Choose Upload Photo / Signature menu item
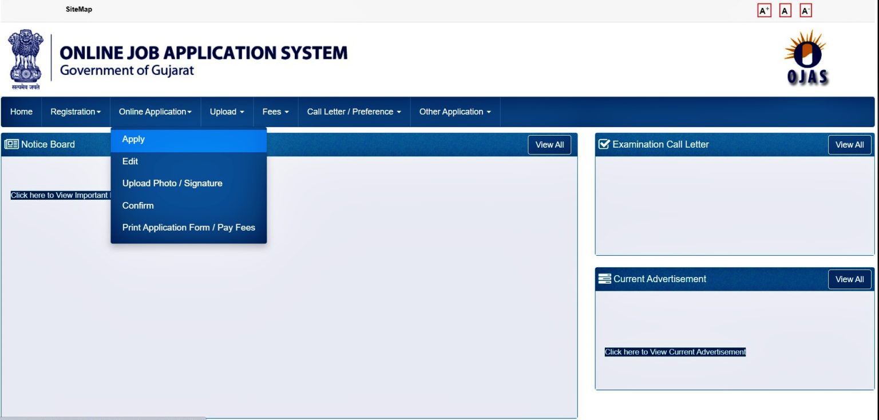The image size is (879, 420). click(172, 183)
